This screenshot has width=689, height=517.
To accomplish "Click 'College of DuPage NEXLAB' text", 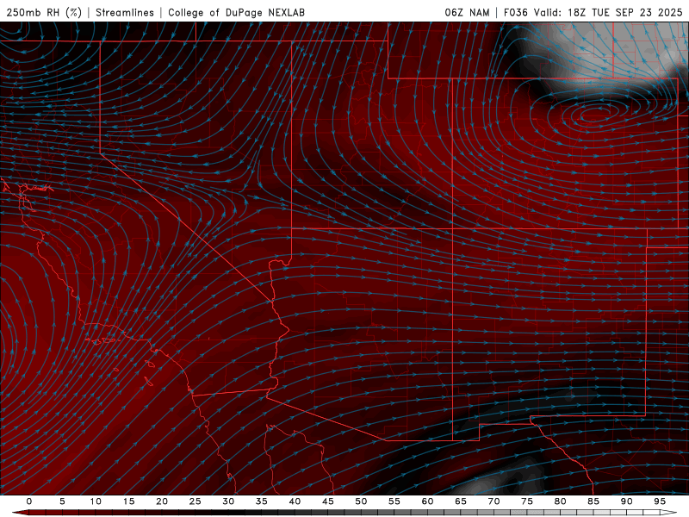I will 236,12.
